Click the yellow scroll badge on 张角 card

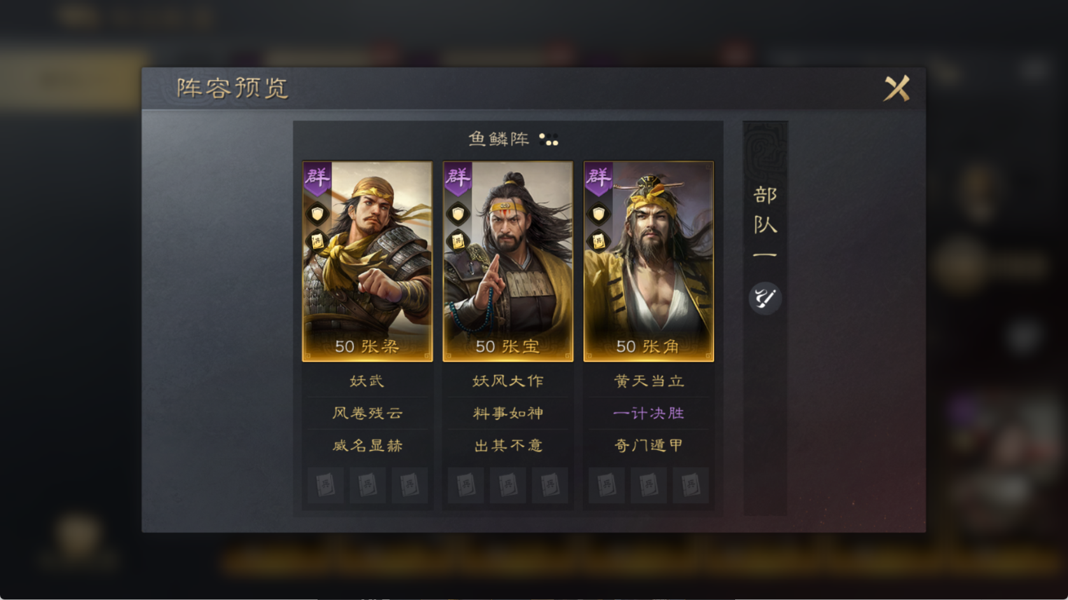click(598, 241)
